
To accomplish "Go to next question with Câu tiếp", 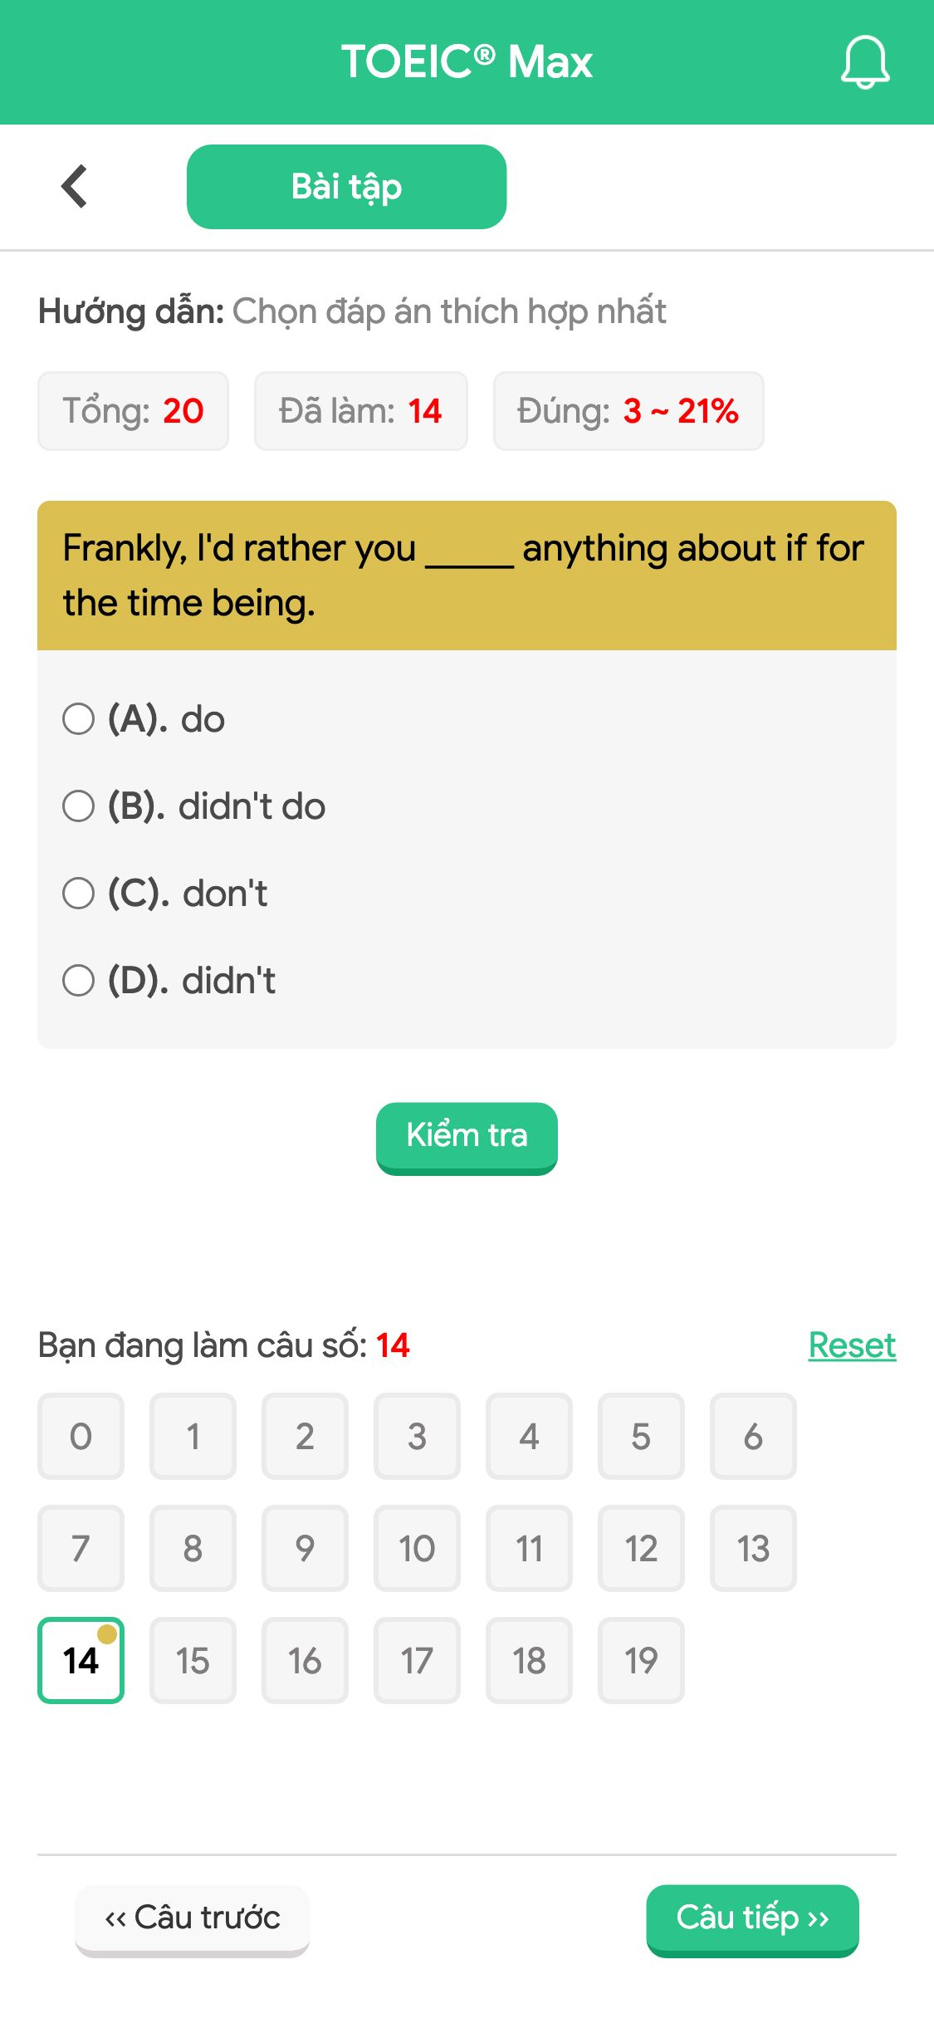I will pyautogui.click(x=752, y=1920).
